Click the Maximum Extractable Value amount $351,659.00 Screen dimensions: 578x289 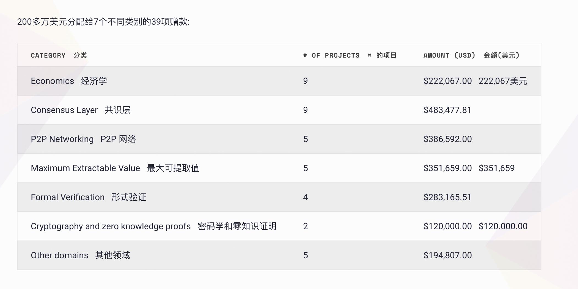(x=447, y=168)
